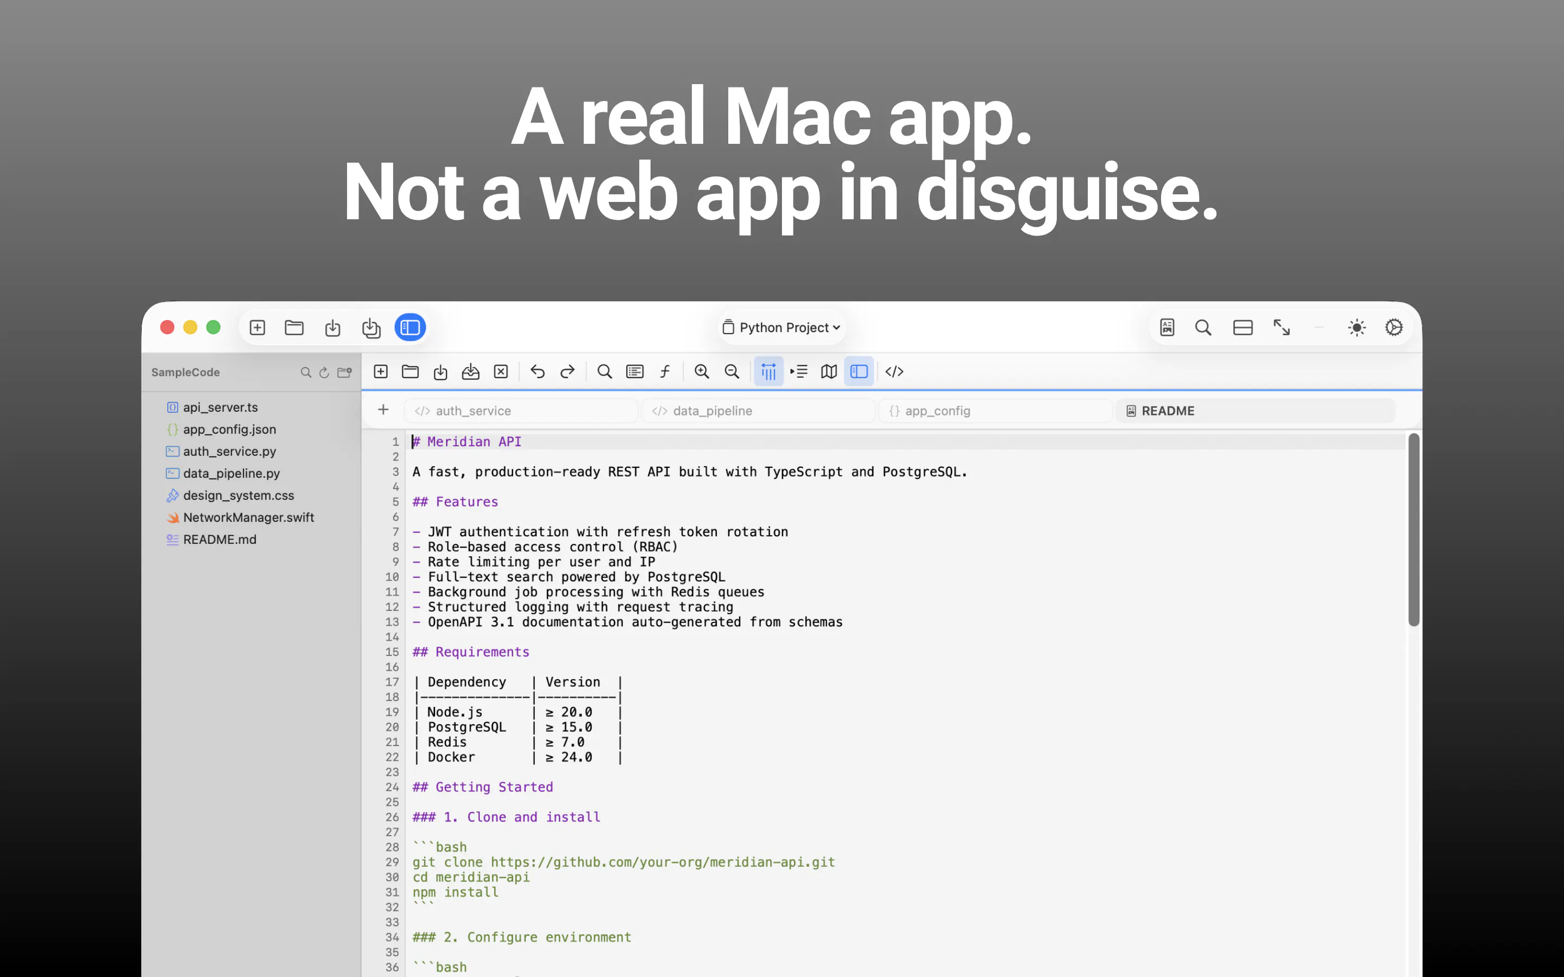Click the Redo arrow in editor toolbar

tap(567, 372)
